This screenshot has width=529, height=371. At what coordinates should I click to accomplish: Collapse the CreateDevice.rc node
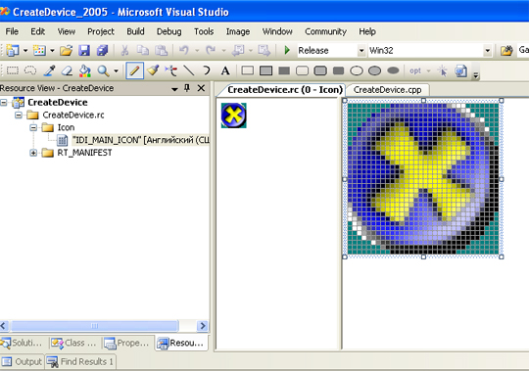click(19, 116)
